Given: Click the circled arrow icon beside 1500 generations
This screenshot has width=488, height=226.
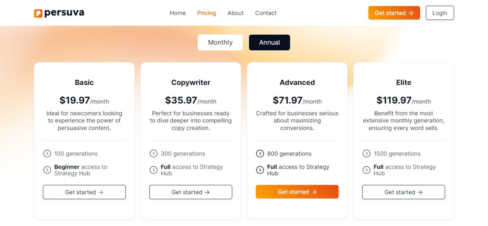Looking at the screenshot, I should tap(366, 154).
